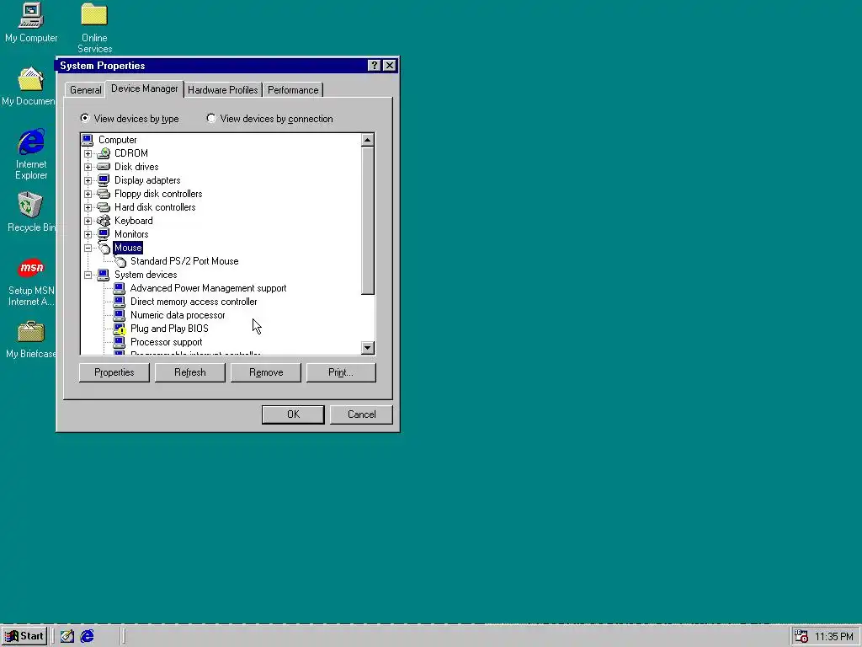Click the Plug and Play BIOS warning icon
This screenshot has width=862, height=647.
point(120,329)
